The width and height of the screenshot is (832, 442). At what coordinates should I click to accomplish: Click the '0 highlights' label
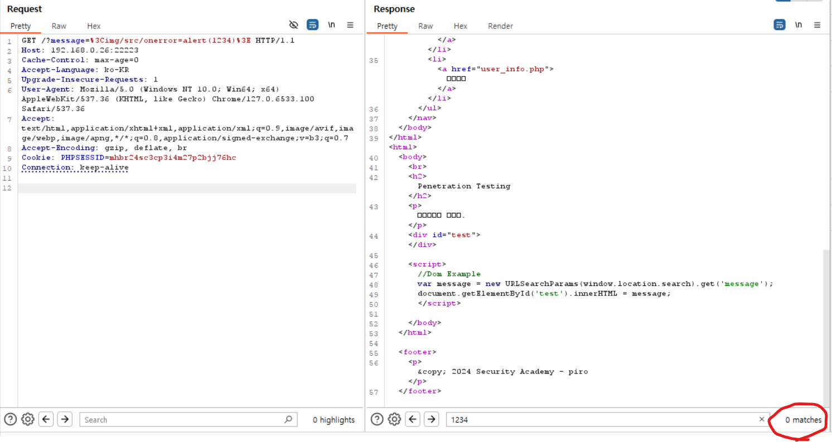coord(333,420)
